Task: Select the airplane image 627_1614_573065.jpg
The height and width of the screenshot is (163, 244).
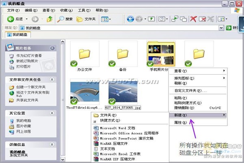Action: [x=123, y=92]
